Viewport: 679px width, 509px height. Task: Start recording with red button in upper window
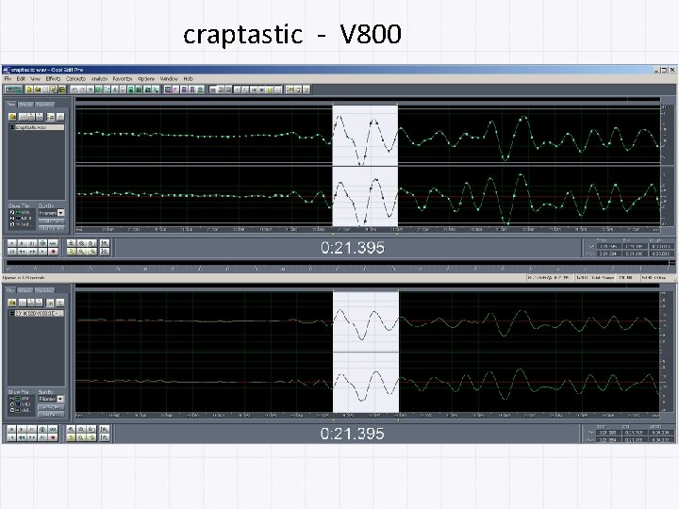[53, 252]
